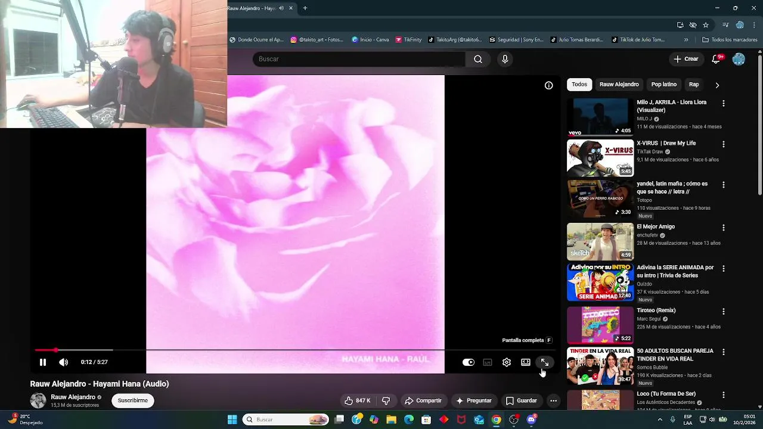
Task: Open the Tiroteo (Remix) thumbnail
Action: click(x=600, y=325)
